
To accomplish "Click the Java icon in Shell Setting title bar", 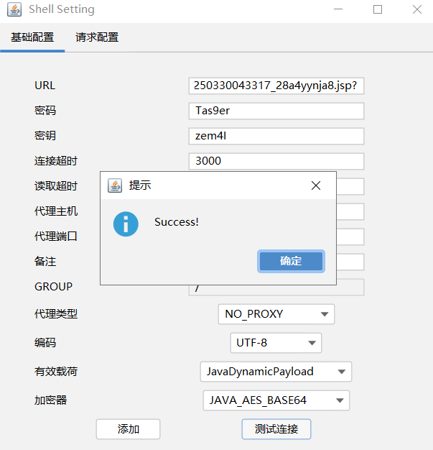I will [13, 10].
